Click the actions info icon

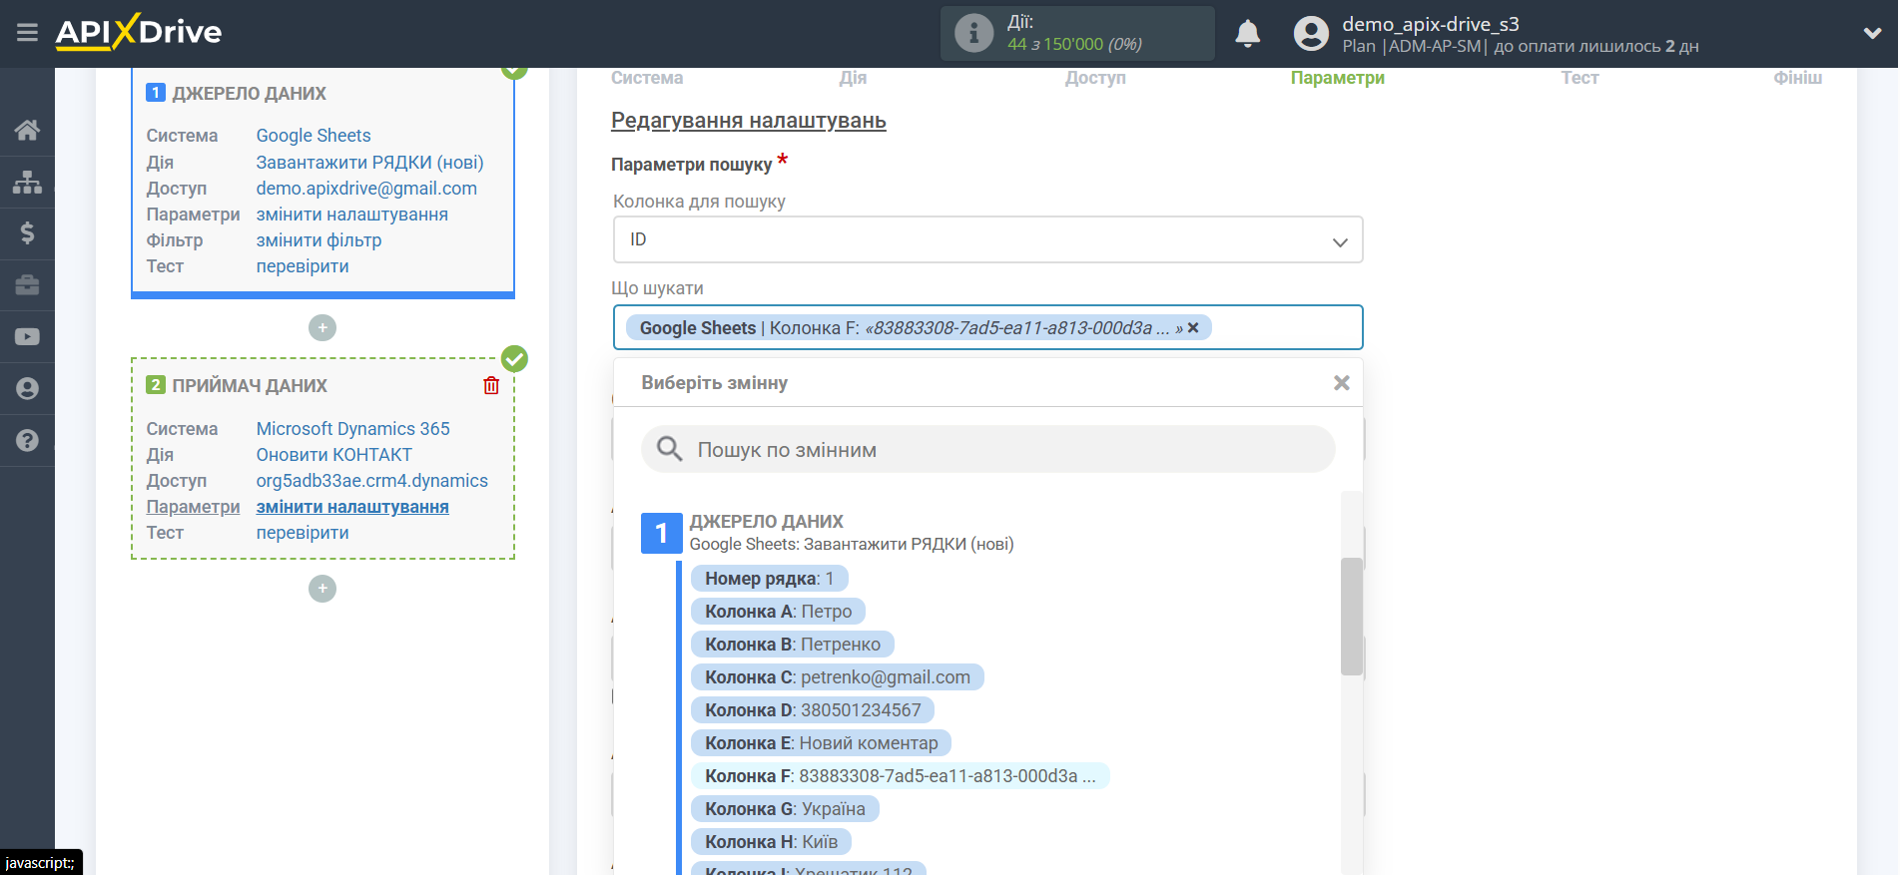pyautogui.click(x=973, y=33)
